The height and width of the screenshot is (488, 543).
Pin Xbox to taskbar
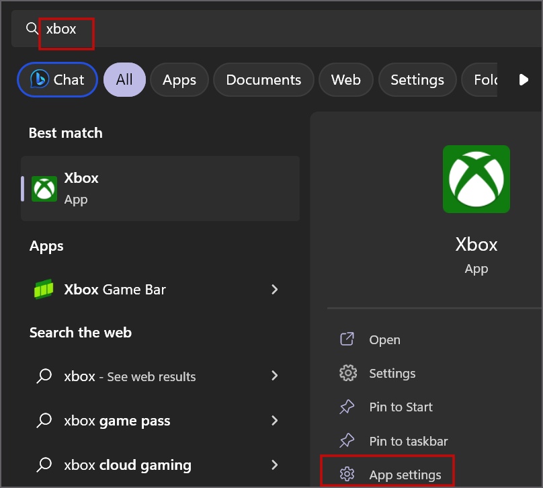(x=408, y=441)
